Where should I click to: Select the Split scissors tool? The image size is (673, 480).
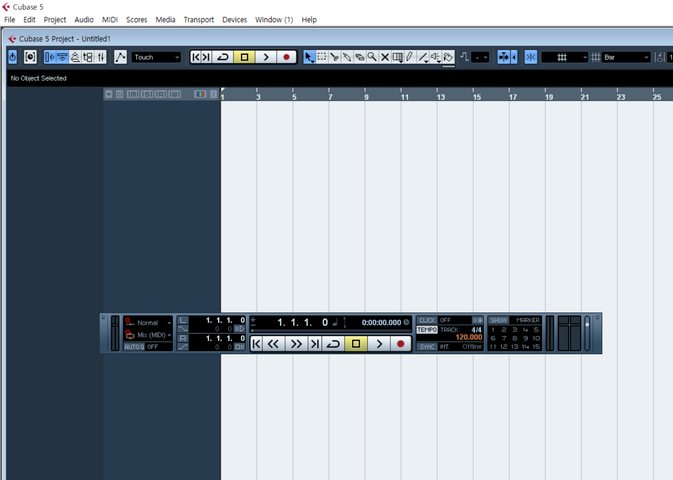335,57
